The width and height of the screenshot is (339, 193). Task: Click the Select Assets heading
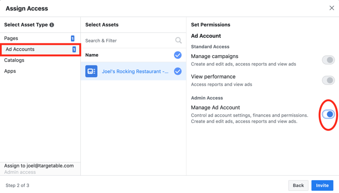coord(102,25)
